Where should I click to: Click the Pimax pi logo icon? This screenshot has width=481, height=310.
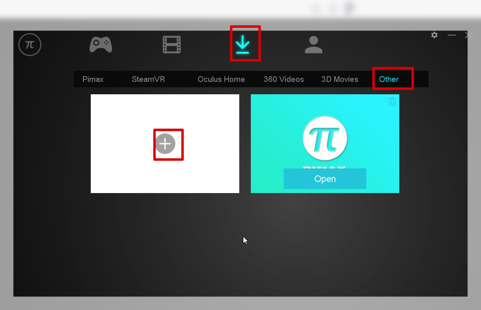pos(30,45)
